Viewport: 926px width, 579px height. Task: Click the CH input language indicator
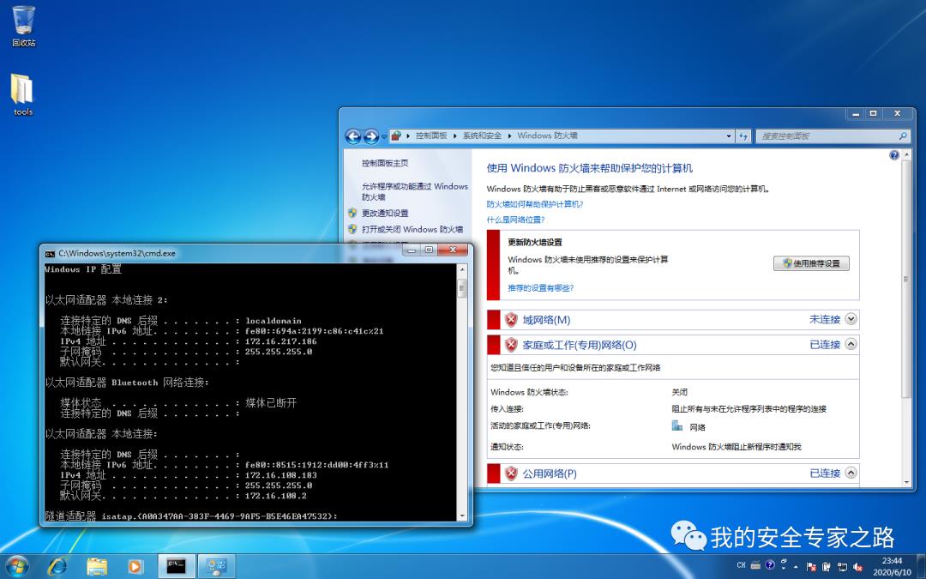point(741,565)
